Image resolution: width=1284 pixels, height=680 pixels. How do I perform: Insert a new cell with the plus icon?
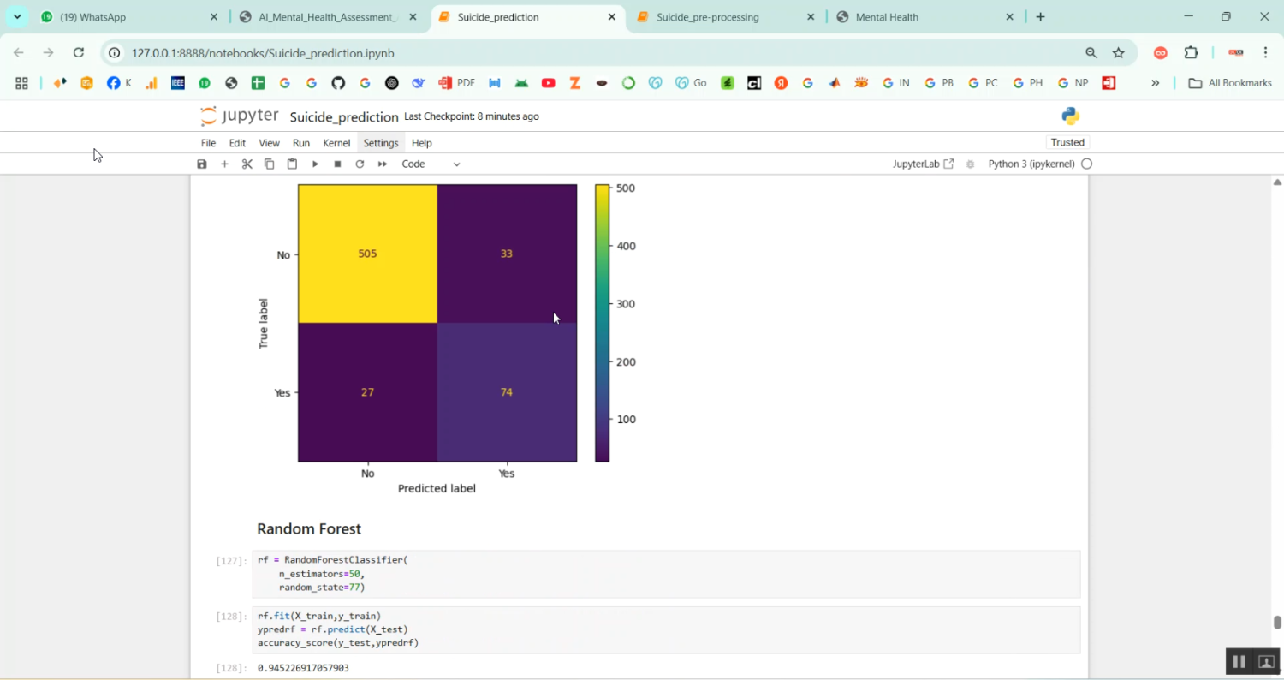[x=224, y=164]
